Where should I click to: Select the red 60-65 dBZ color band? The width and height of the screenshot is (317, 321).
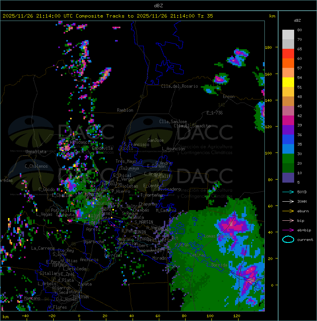(x=288, y=54)
